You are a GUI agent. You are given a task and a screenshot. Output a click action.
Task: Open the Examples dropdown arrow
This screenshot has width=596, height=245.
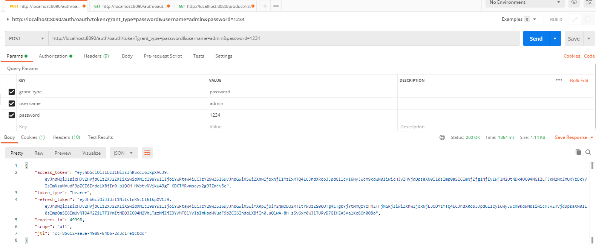click(535, 19)
